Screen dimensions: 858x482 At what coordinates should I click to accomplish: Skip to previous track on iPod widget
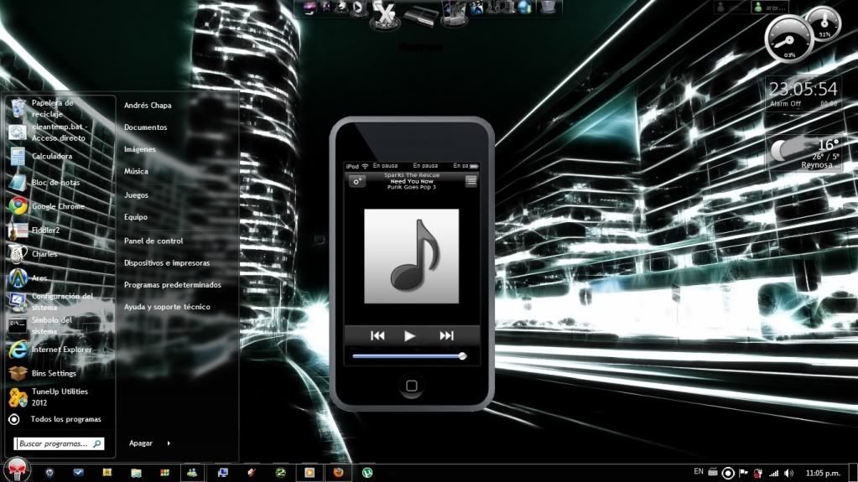click(377, 336)
